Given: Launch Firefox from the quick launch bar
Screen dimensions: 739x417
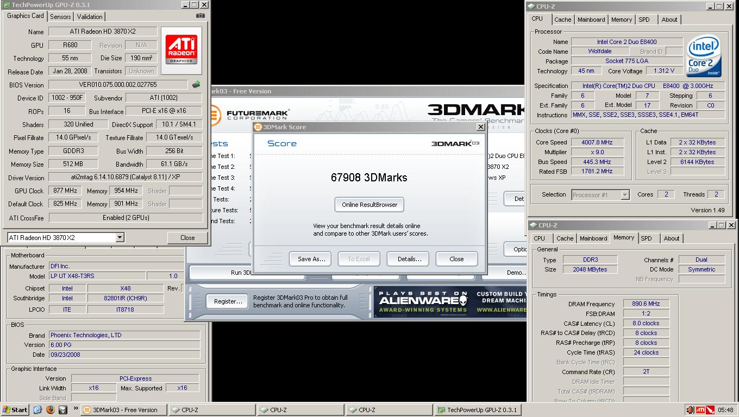Looking at the screenshot, I should 50,410.
